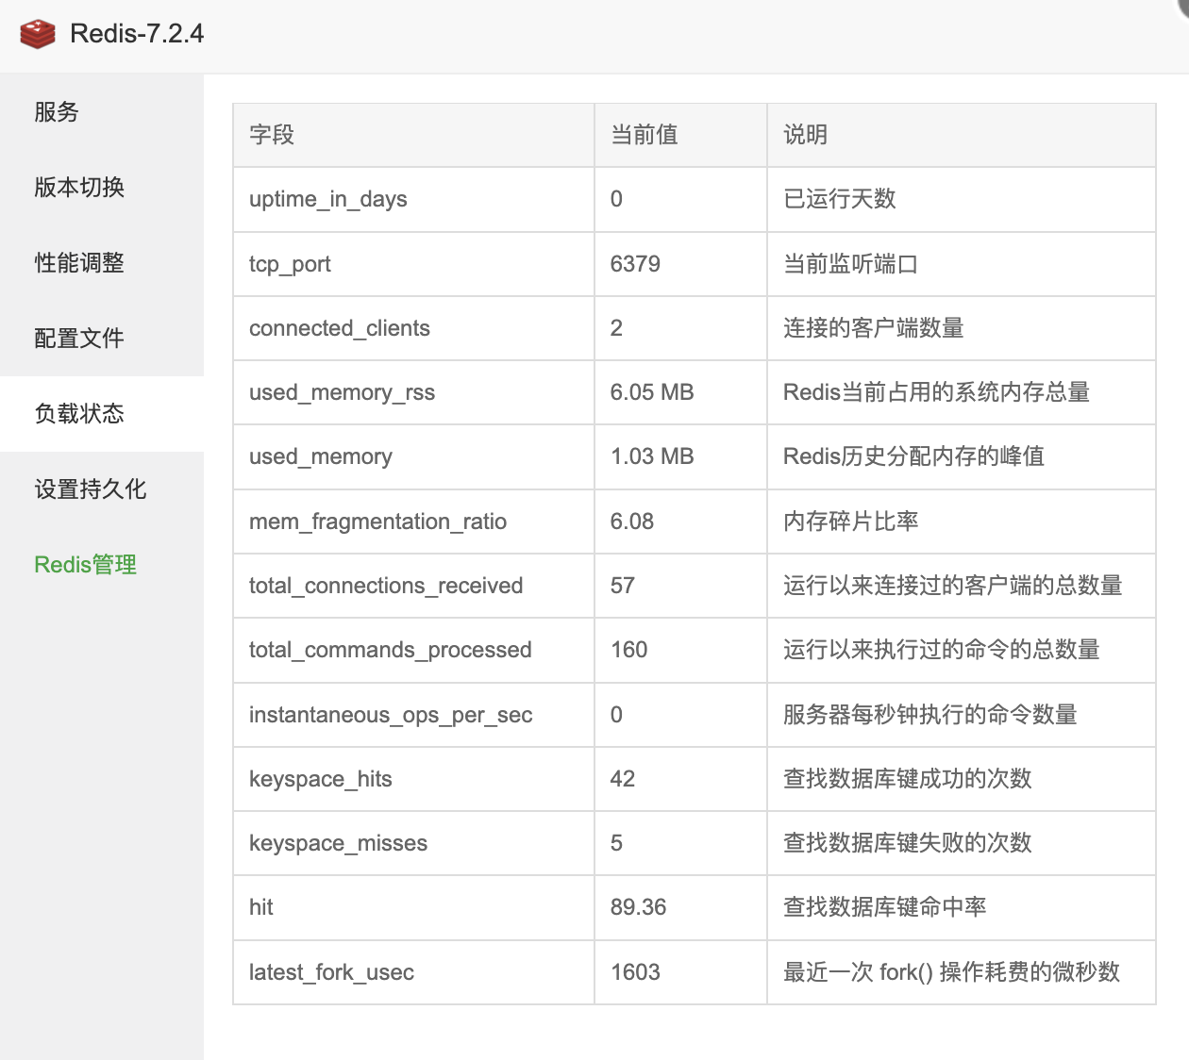Screen dimensions: 1189x1060
Task: Click the 内存碎片比率 description
Action: (x=851, y=522)
